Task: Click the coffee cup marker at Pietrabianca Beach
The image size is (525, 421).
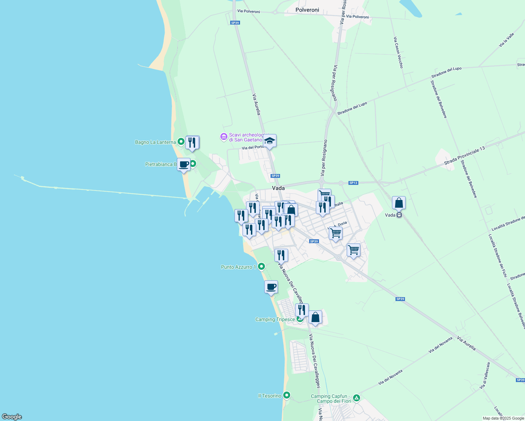Action: pyautogui.click(x=184, y=165)
